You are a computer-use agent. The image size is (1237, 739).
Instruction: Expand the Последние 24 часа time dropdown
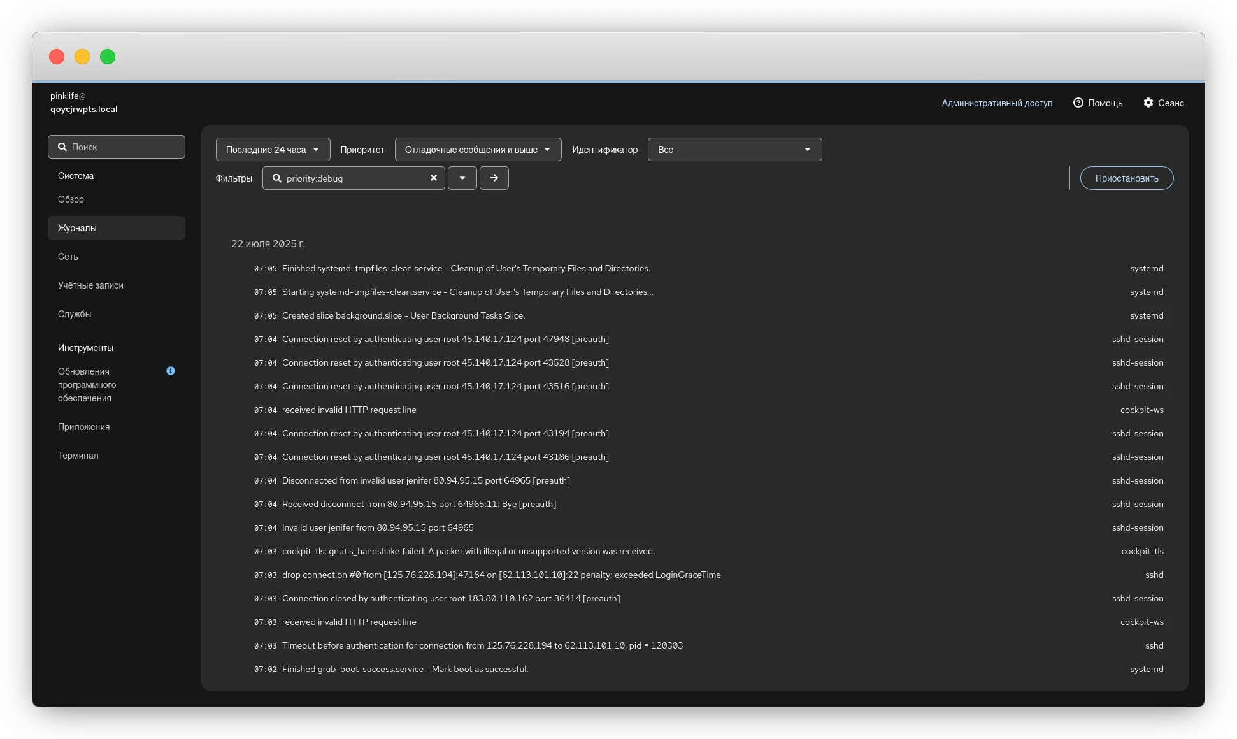point(273,150)
